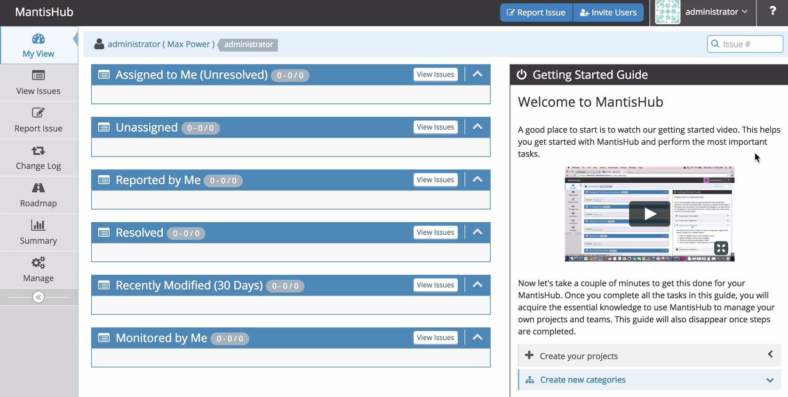The width and height of the screenshot is (788, 397).
Task: Collapse the Monitored by Me panel
Action: point(478,337)
